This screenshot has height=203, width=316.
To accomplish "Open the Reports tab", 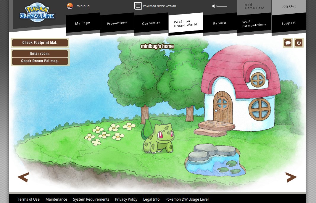I will pos(220,23).
